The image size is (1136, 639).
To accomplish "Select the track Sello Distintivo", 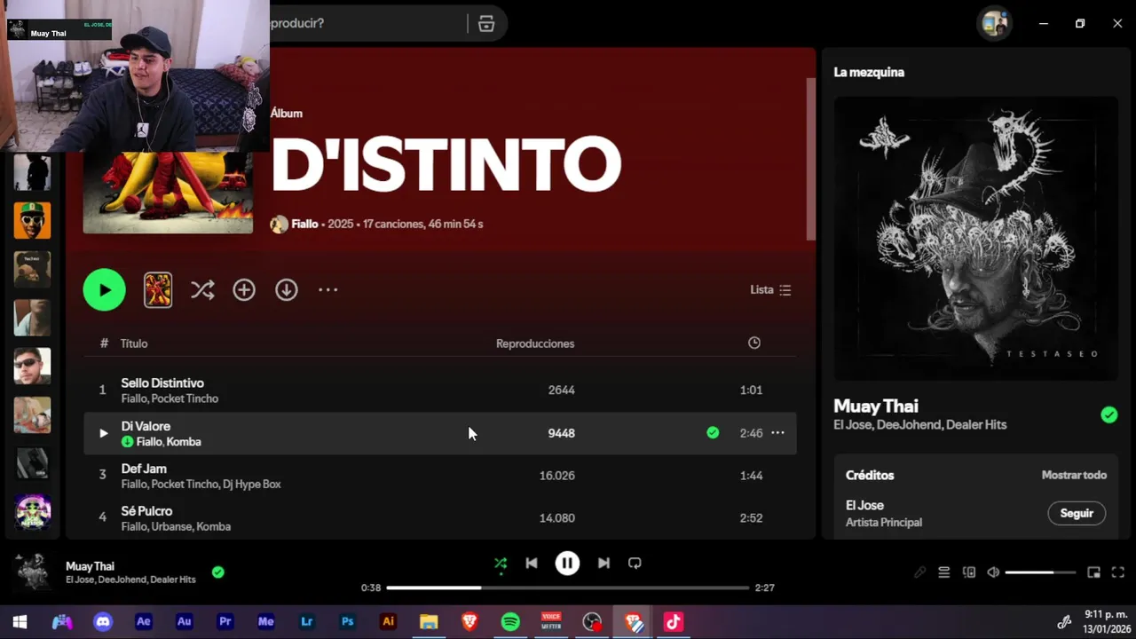I will click(162, 383).
